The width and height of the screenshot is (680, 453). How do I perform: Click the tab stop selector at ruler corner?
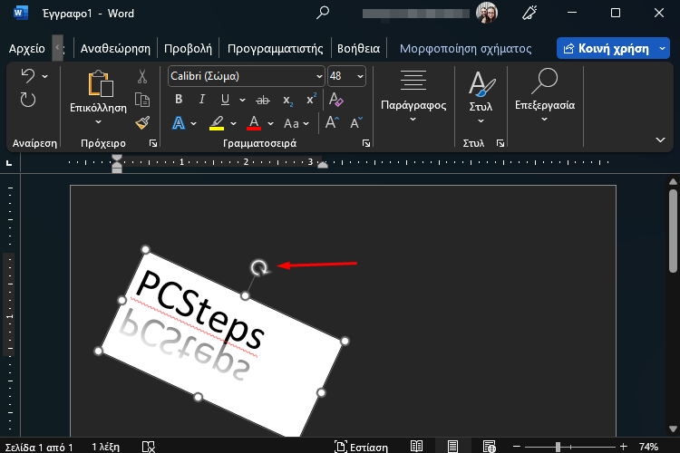click(9, 163)
